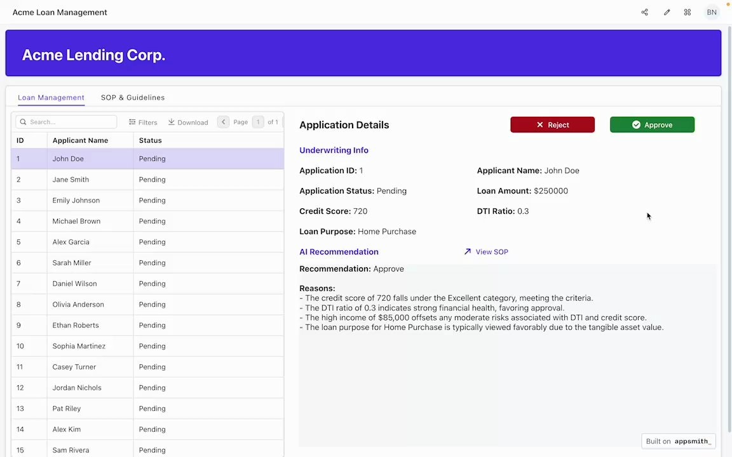Open the BN user avatar menu
Image resolution: width=732 pixels, height=457 pixels.
coord(712,12)
